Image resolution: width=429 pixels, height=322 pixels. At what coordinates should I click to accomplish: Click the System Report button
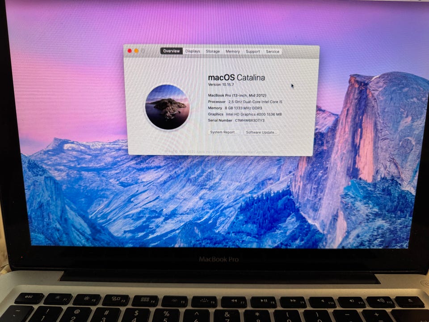pos(223,132)
